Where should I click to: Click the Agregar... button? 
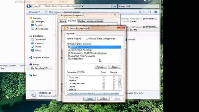101,67
